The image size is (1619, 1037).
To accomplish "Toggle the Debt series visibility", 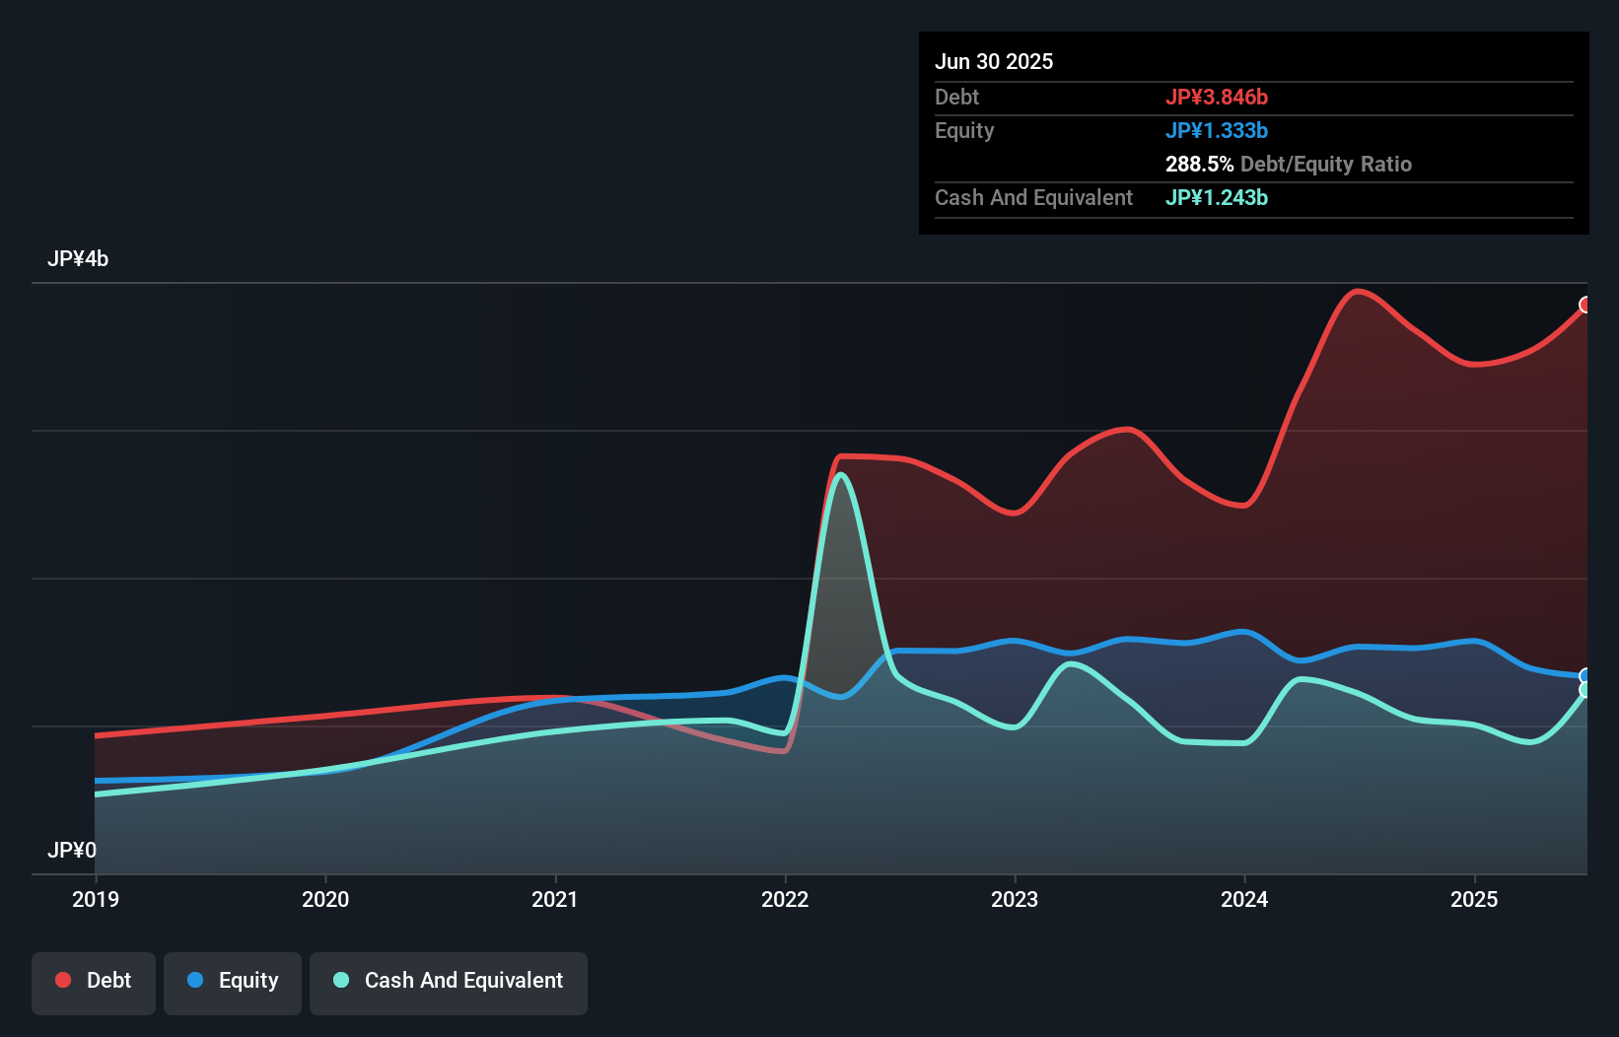I will tap(93, 981).
